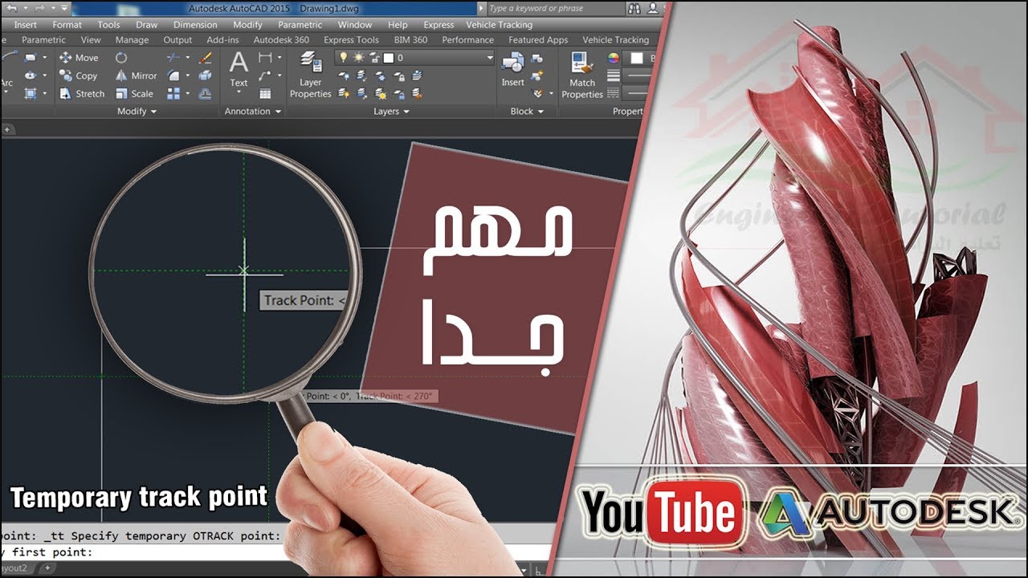
Task: Select the Copy tool
Action: point(79,75)
